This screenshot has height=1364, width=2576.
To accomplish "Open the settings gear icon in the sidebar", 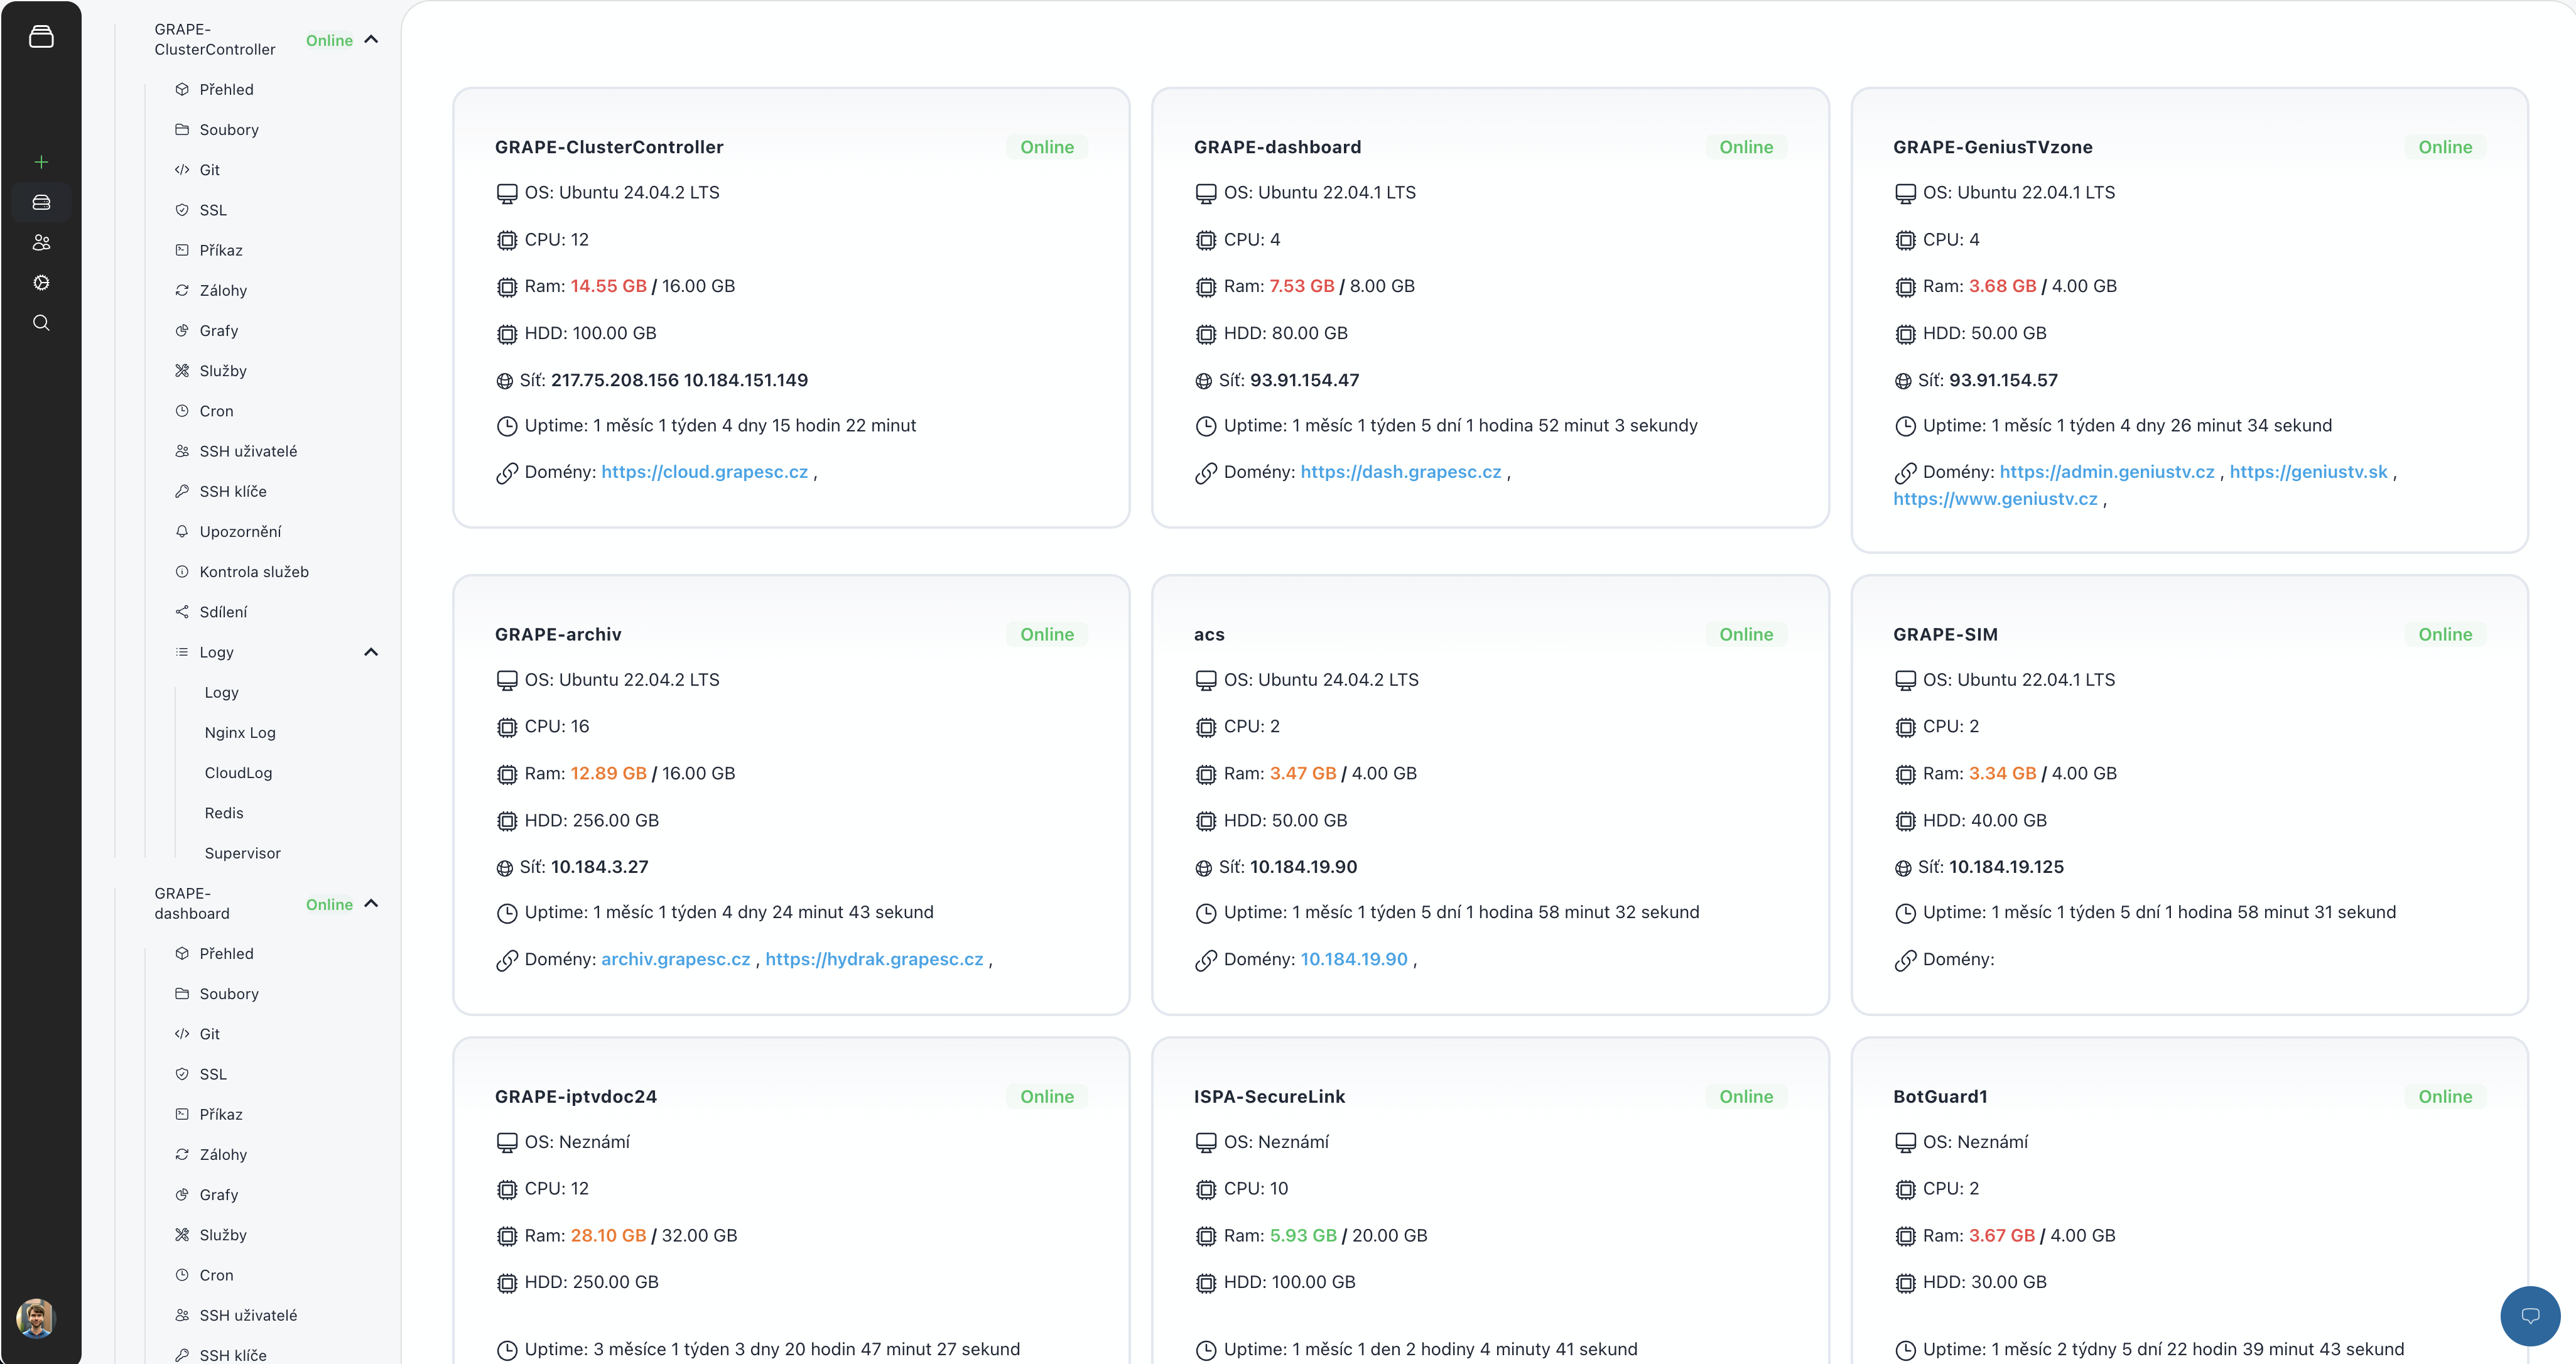I will (x=41, y=283).
